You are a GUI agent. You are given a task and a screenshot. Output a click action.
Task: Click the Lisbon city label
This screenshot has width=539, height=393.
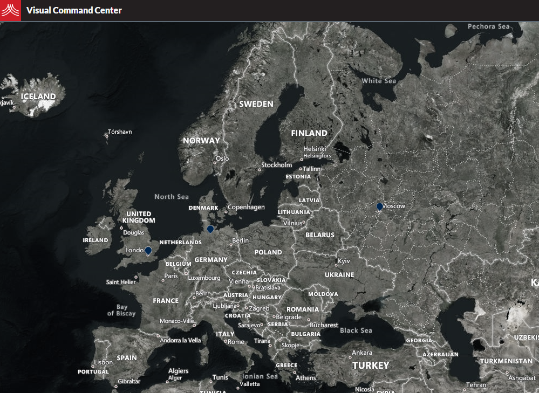pos(103,362)
